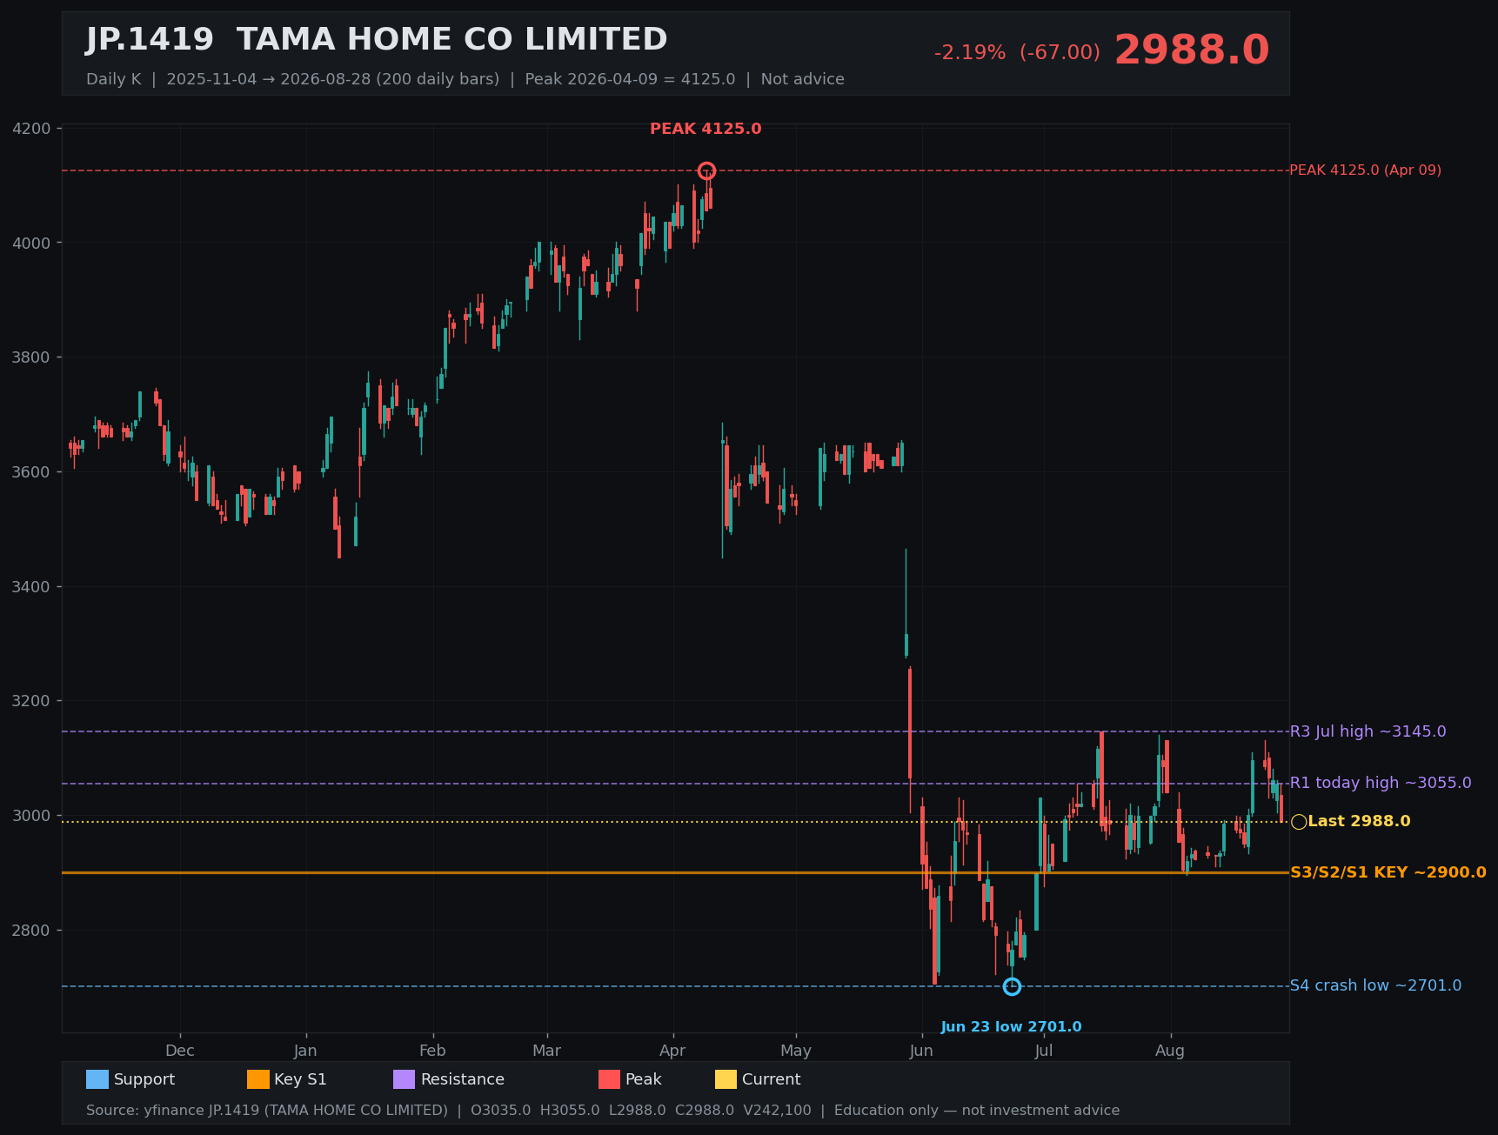The width and height of the screenshot is (1498, 1135).
Task: Click the 3000 price axis label
Action: (31, 816)
